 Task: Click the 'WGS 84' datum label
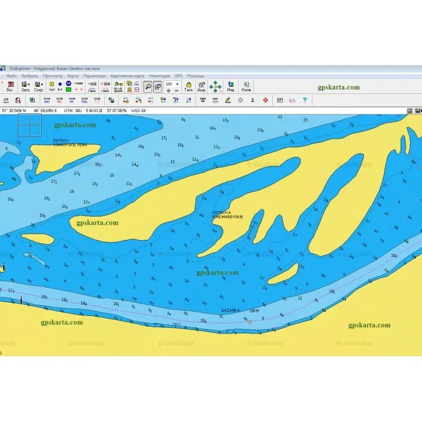tap(138, 110)
